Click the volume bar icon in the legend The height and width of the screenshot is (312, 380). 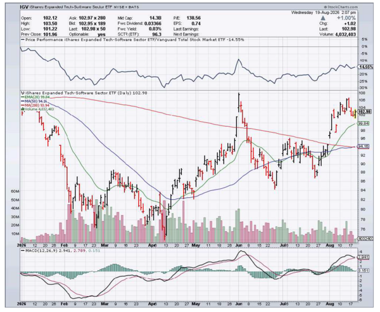click(23, 109)
